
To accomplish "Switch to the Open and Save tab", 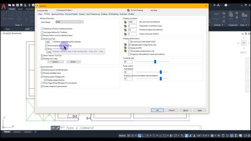I will (x=58, y=14).
